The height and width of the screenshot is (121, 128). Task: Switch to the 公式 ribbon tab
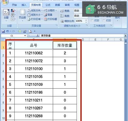point(48,5)
